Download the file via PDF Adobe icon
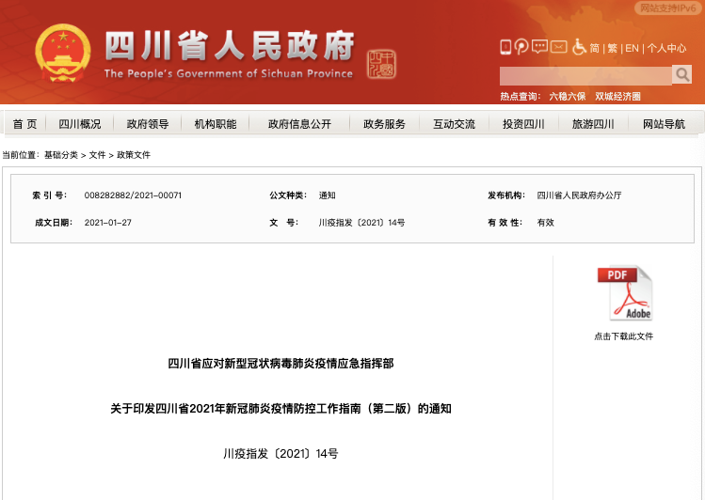The height and width of the screenshot is (500, 705). (624, 294)
